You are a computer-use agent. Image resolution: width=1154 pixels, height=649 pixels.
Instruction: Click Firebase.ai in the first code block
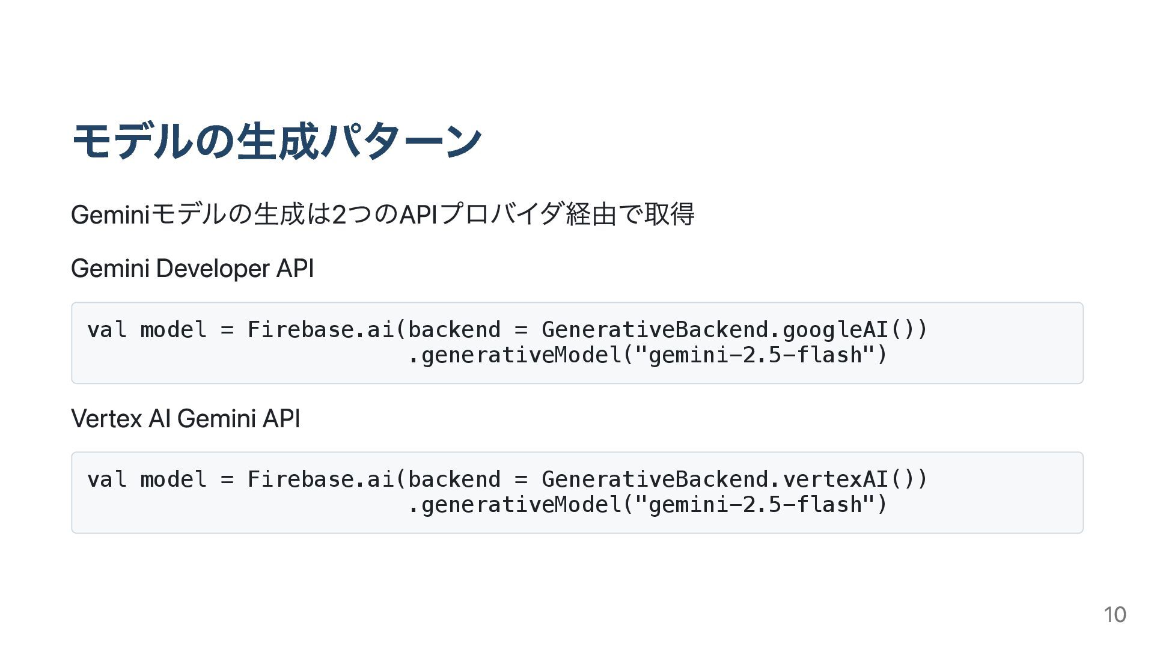tap(320, 329)
